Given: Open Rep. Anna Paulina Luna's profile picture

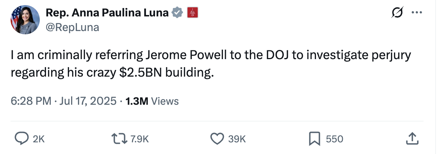Looking at the screenshot, I should 25,20.
